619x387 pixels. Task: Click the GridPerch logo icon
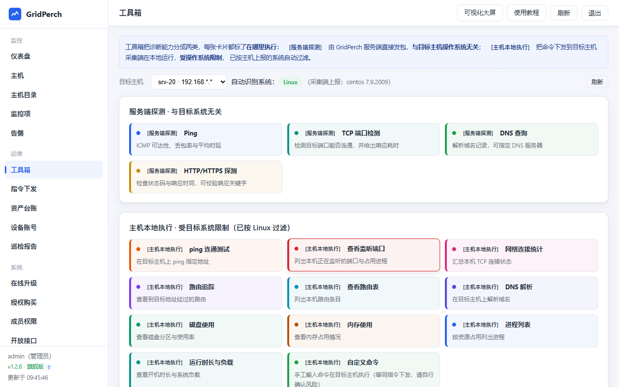click(x=15, y=14)
